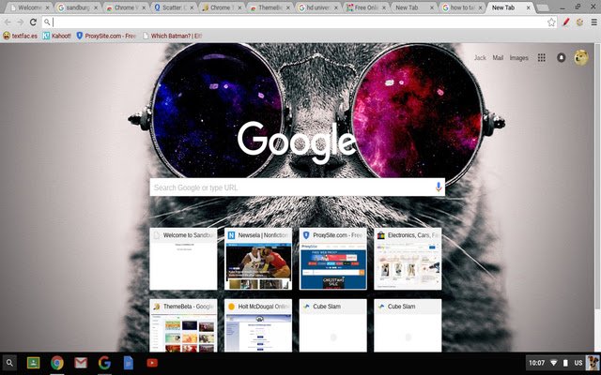Go back with the back arrow

(8, 22)
